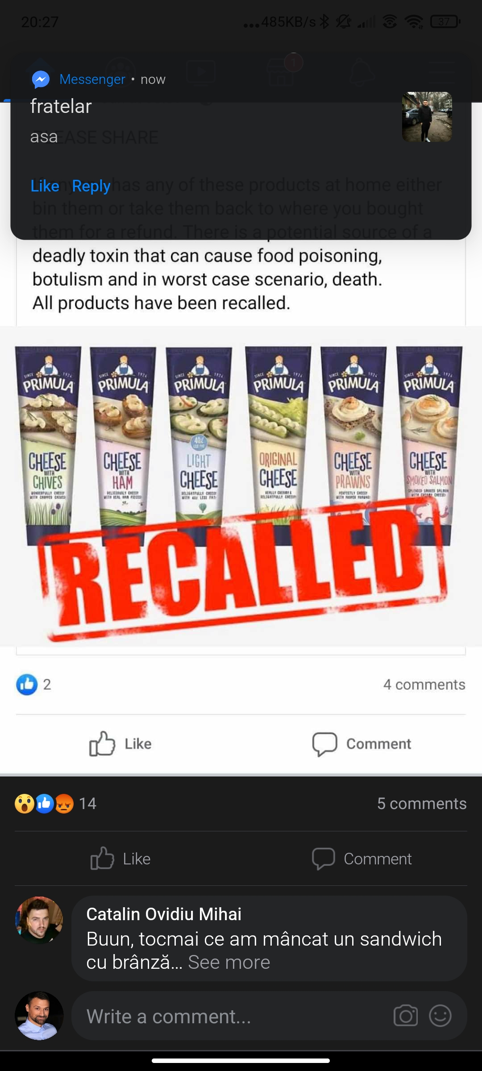Open the 4 comments link

point(424,685)
